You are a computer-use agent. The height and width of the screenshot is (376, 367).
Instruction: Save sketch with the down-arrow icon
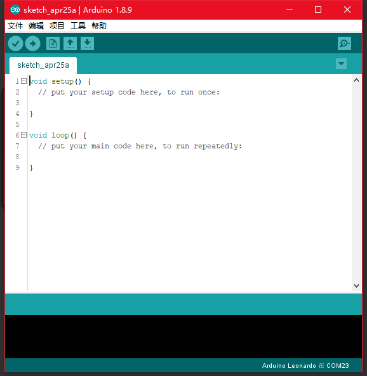(87, 43)
